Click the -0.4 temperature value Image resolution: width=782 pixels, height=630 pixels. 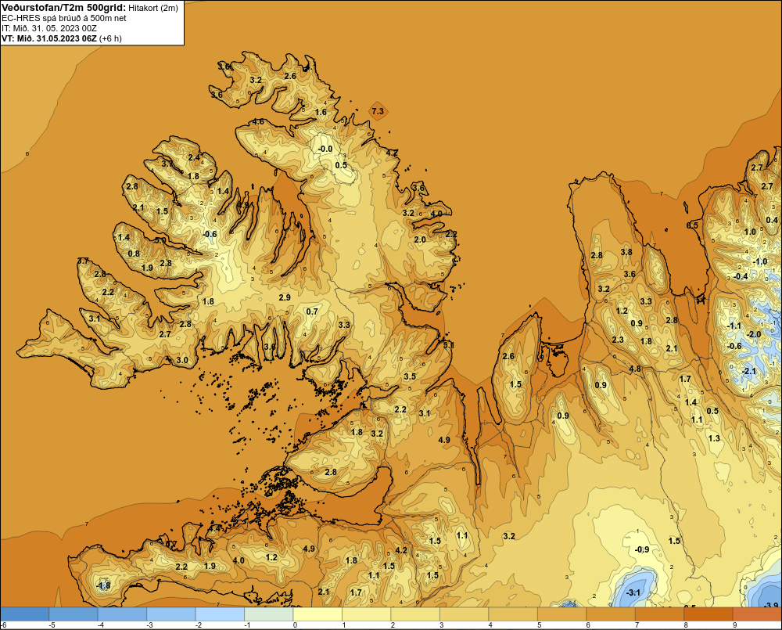point(741,276)
